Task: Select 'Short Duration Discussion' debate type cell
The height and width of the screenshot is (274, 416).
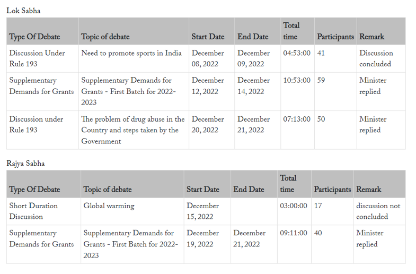Action: [43, 211]
